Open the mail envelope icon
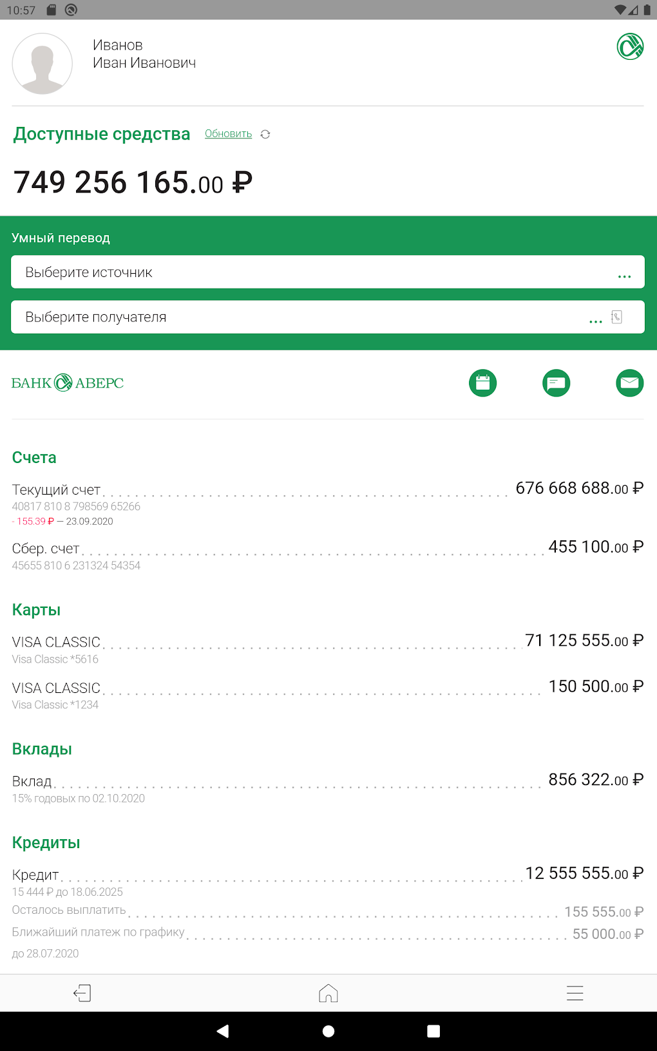 pyautogui.click(x=629, y=383)
